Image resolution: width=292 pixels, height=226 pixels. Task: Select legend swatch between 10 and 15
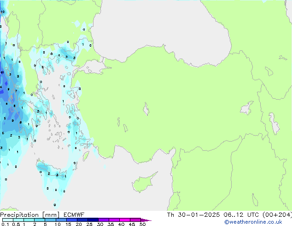pyautogui.click(x=61, y=220)
